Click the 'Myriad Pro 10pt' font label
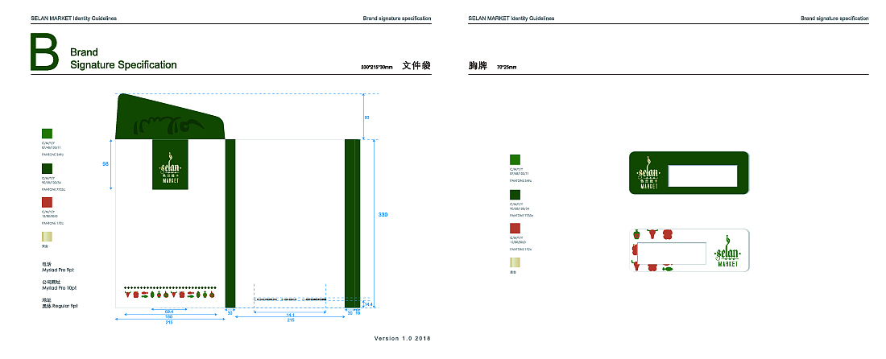The height and width of the screenshot is (359, 886). click(60, 288)
